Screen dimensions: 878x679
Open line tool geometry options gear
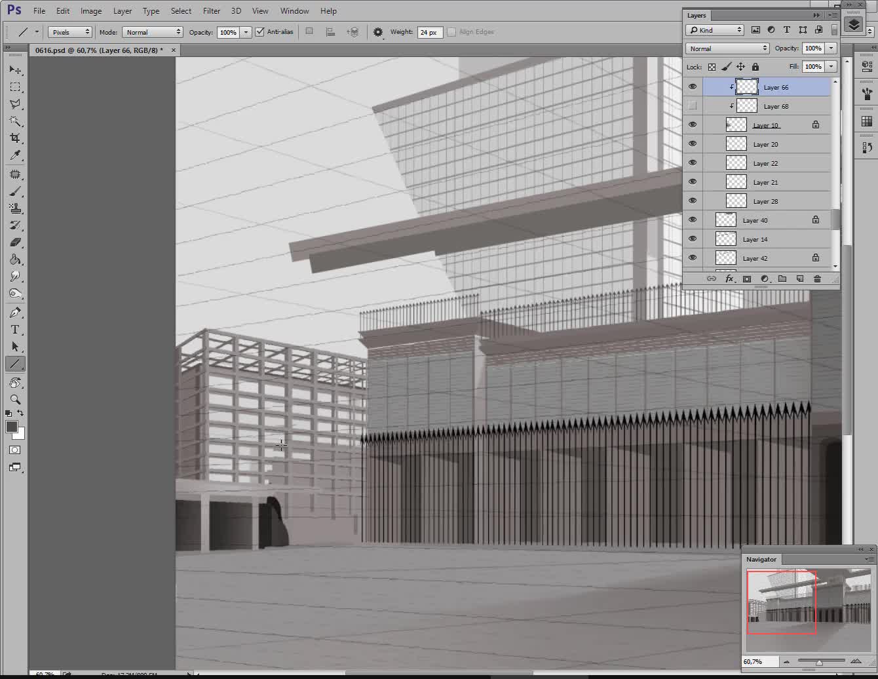378,32
